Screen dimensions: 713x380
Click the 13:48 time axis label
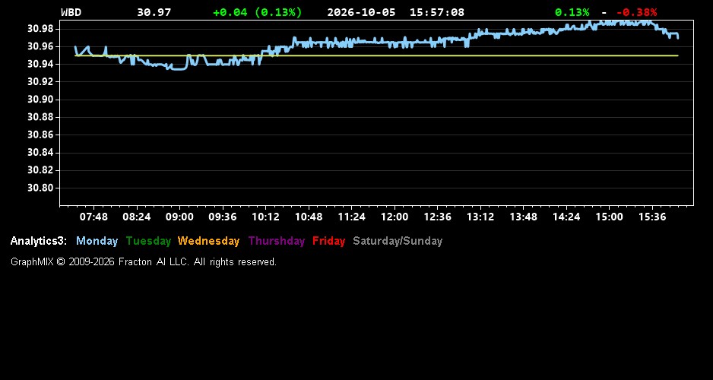[x=524, y=217]
